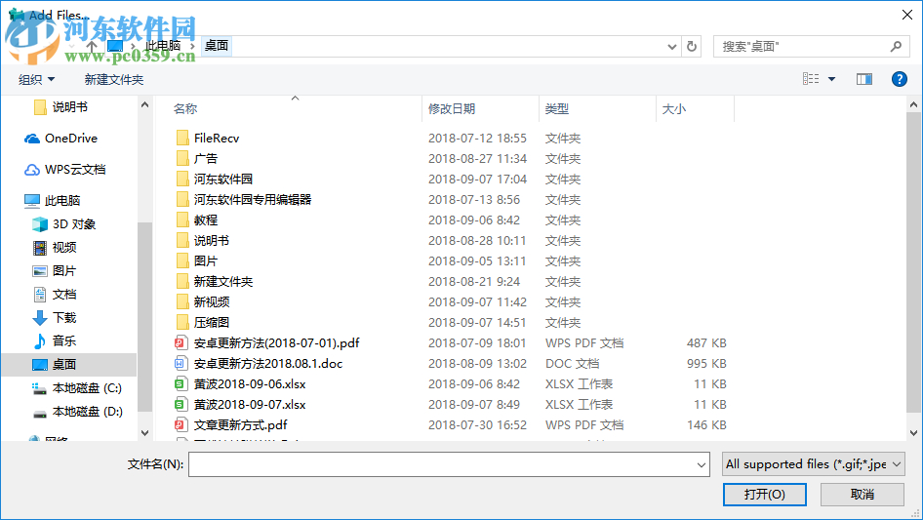
Task: Toggle the preview pane icon
Action: (x=864, y=79)
